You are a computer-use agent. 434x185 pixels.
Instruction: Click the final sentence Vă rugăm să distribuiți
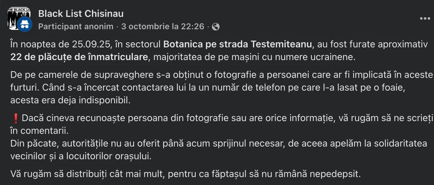(x=185, y=174)
